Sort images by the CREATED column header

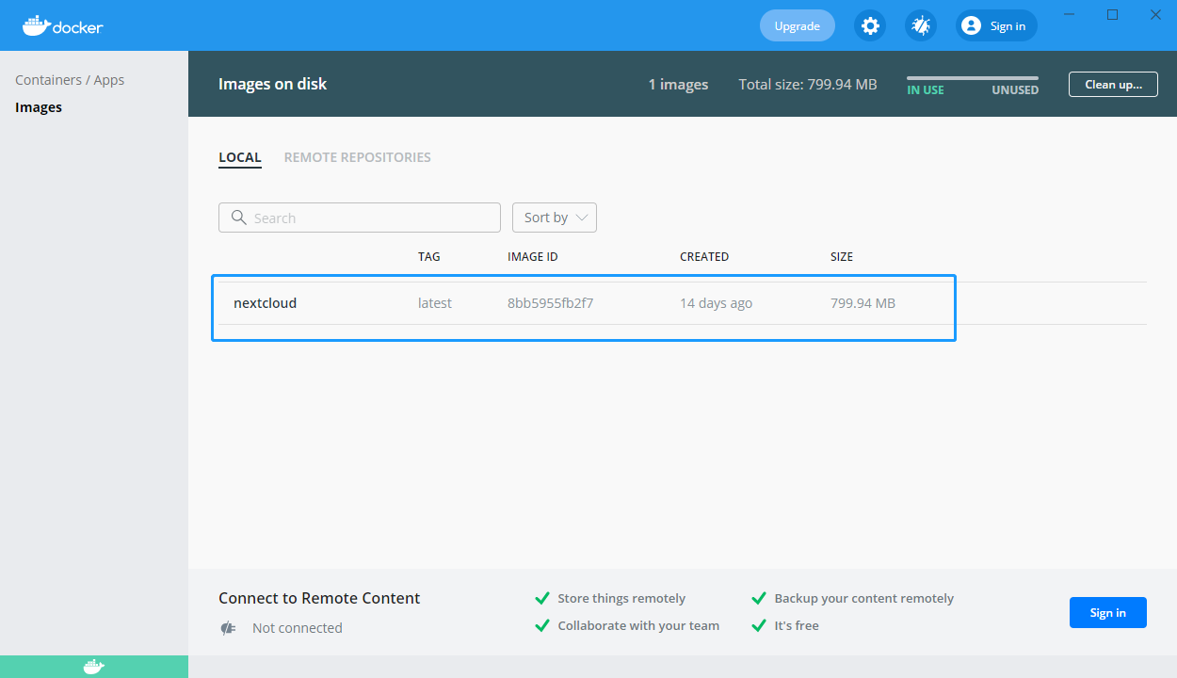704,256
